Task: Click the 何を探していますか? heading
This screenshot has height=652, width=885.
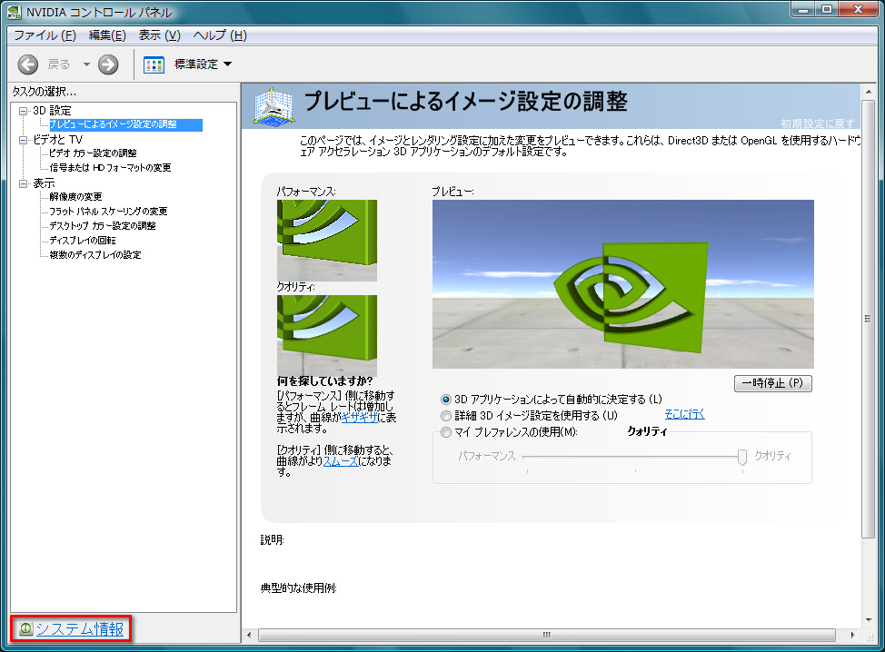Action: click(324, 381)
